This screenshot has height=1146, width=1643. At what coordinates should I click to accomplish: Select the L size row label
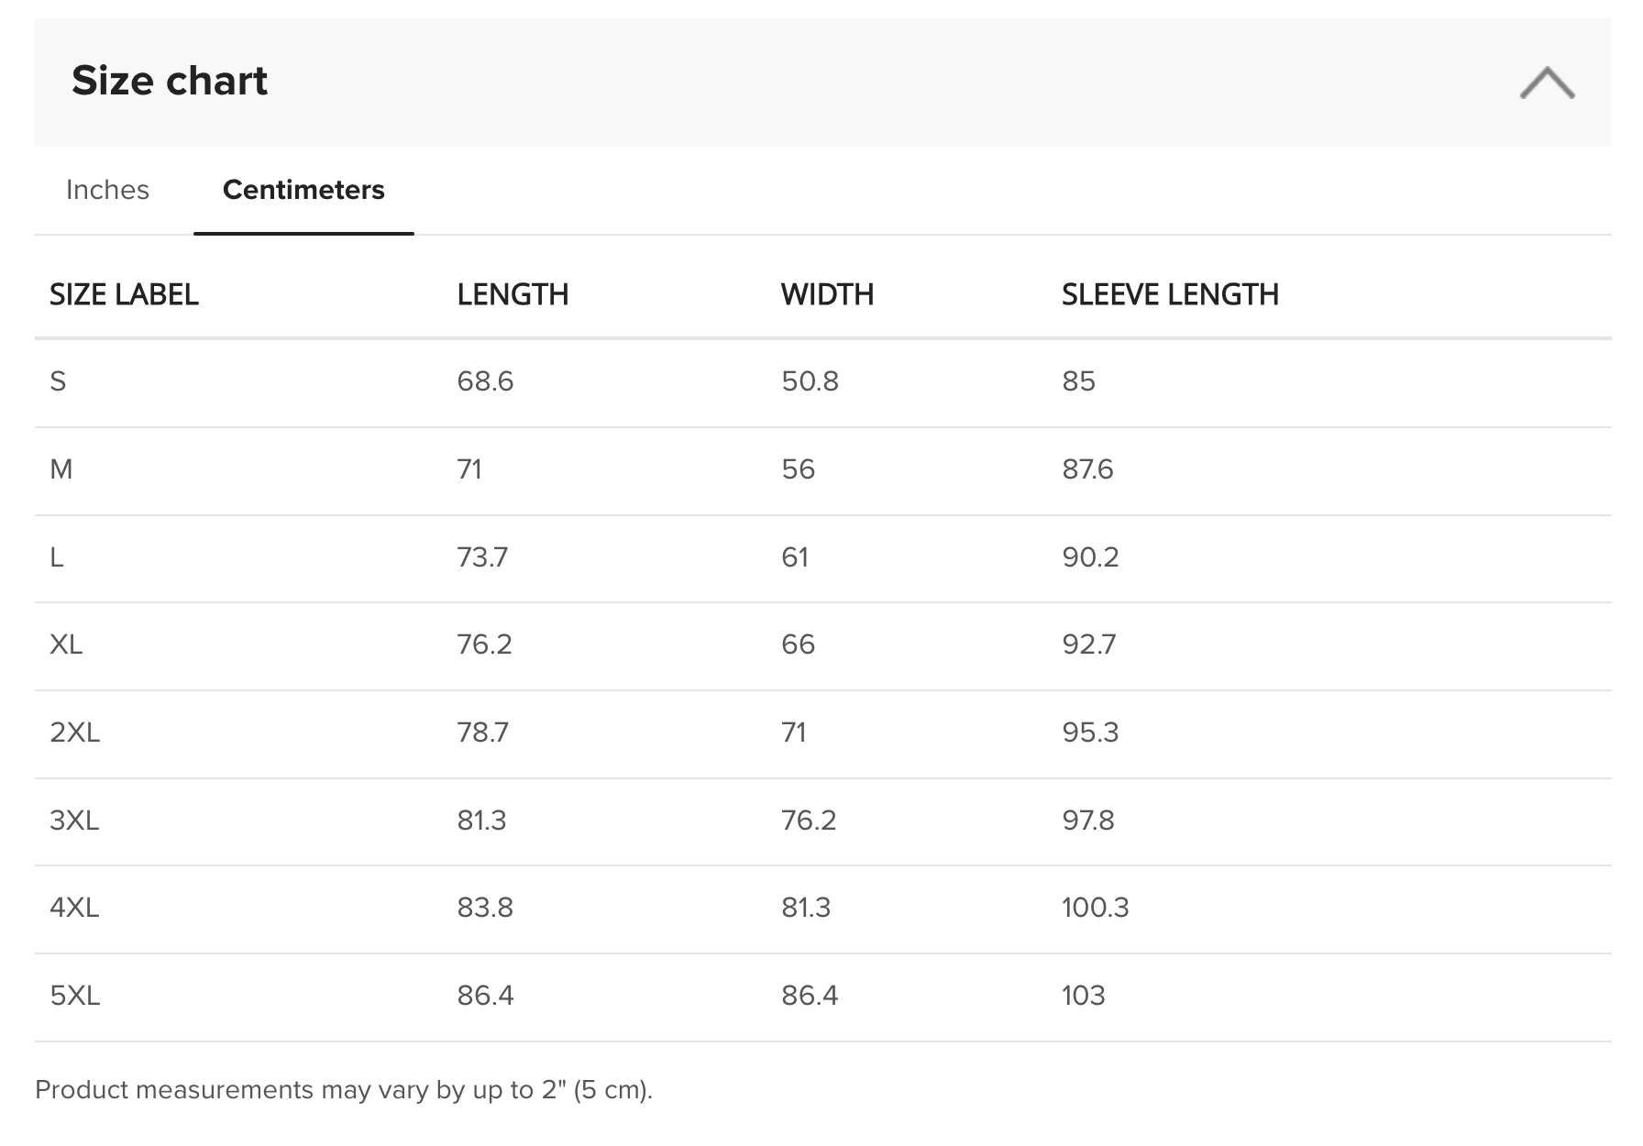tap(57, 557)
